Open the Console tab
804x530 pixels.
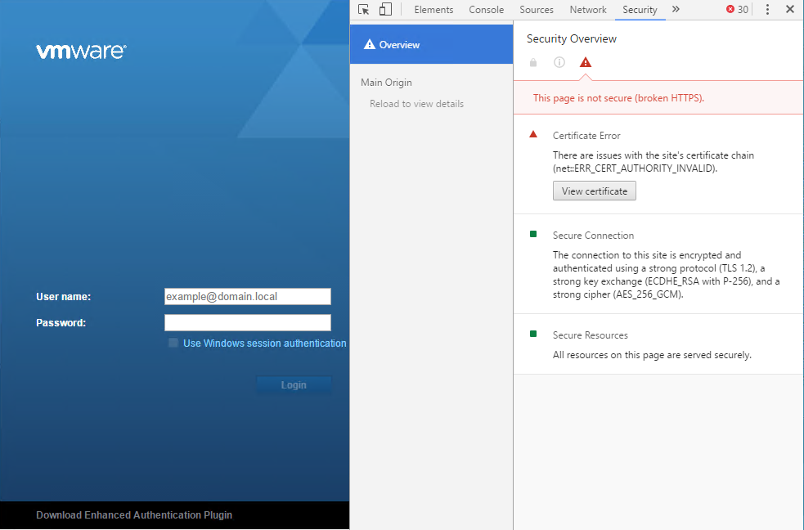[x=486, y=10]
